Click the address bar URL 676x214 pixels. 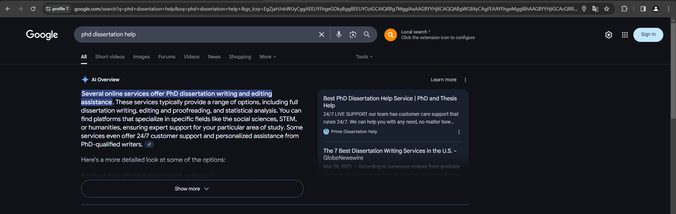tap(325, 9)
